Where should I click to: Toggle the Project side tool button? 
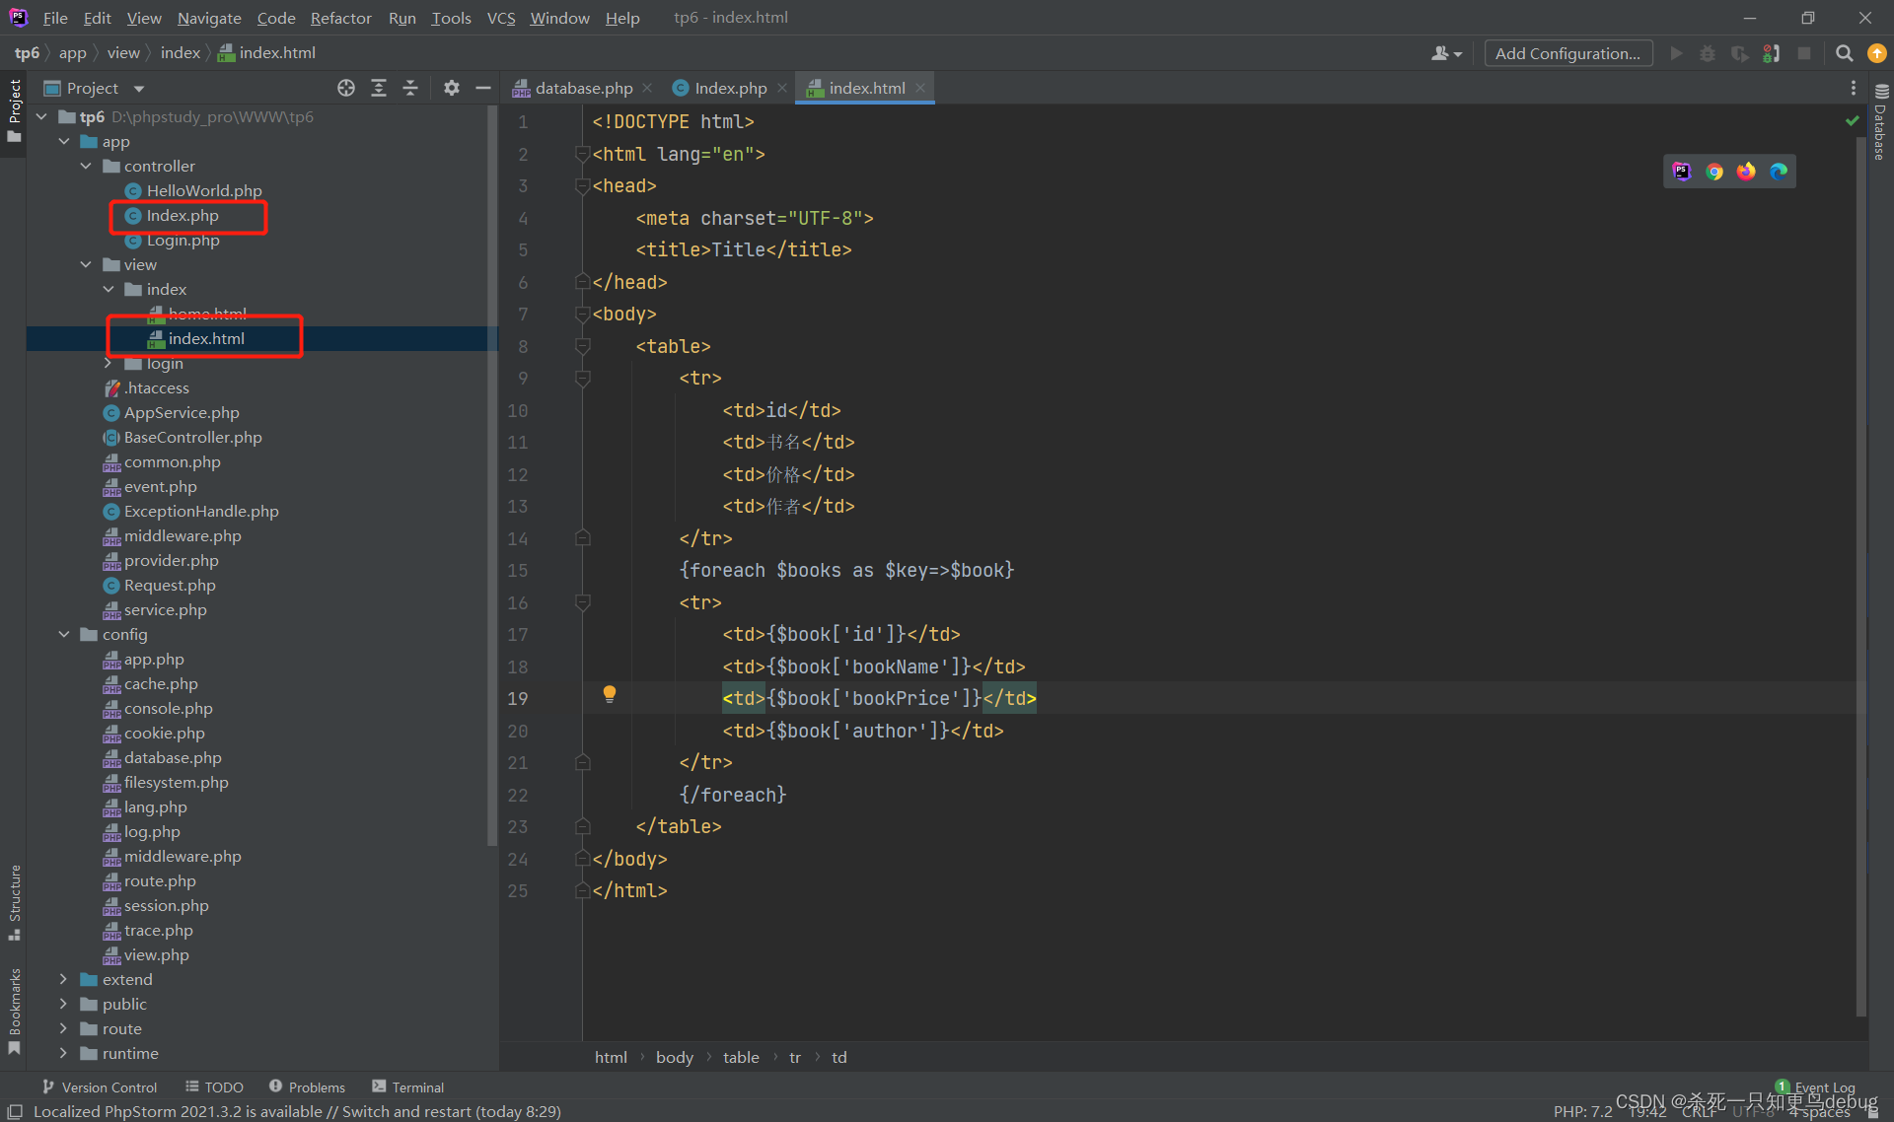tap(14, 109)
